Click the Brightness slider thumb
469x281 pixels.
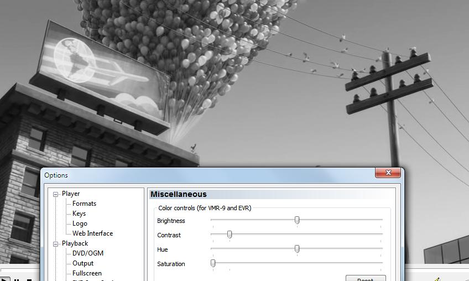coord(297,220)
